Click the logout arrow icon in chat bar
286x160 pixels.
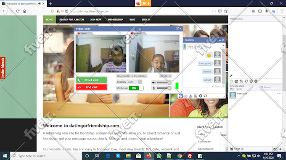click(280, 149)
